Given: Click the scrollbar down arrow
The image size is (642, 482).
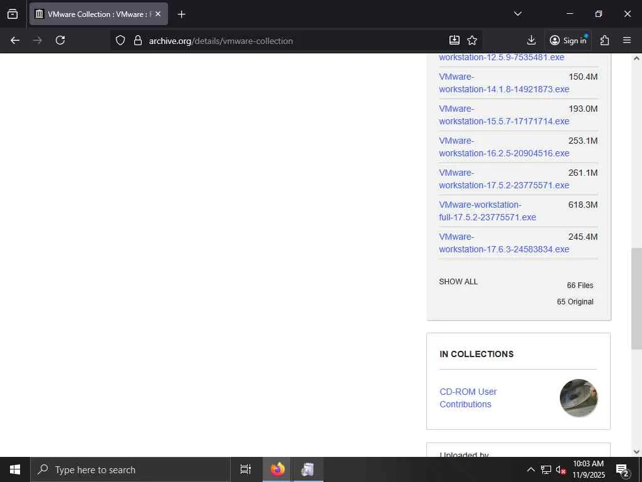Looking at the screenshot, I should pyautogui.click(x=636, y=452).
